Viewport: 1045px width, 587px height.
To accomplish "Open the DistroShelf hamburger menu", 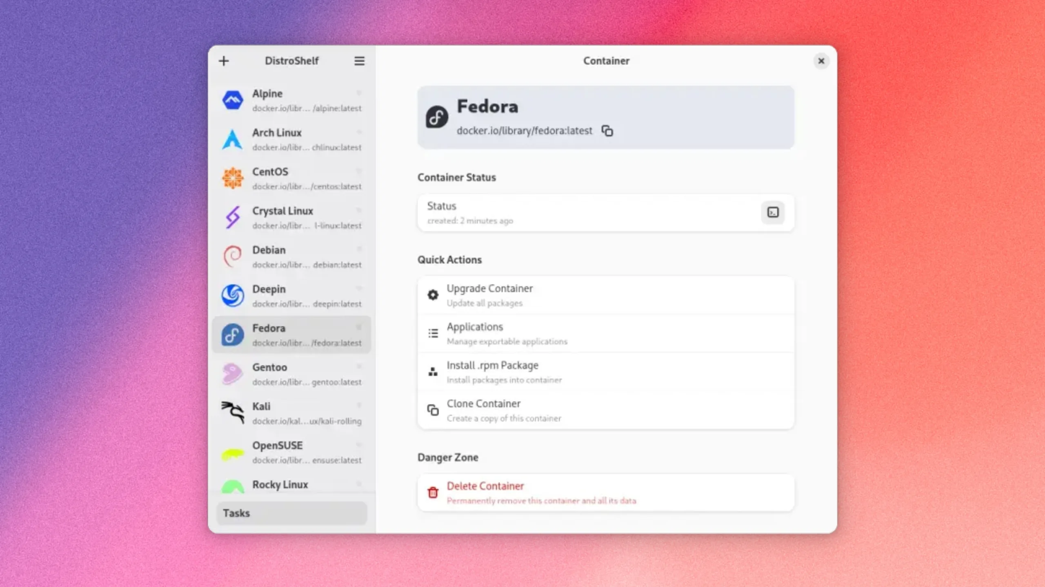I will point(359,61).
